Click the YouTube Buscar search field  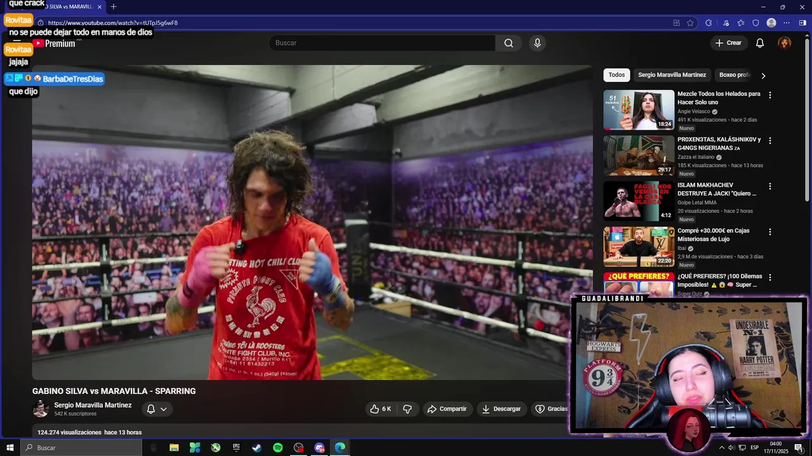382,43
